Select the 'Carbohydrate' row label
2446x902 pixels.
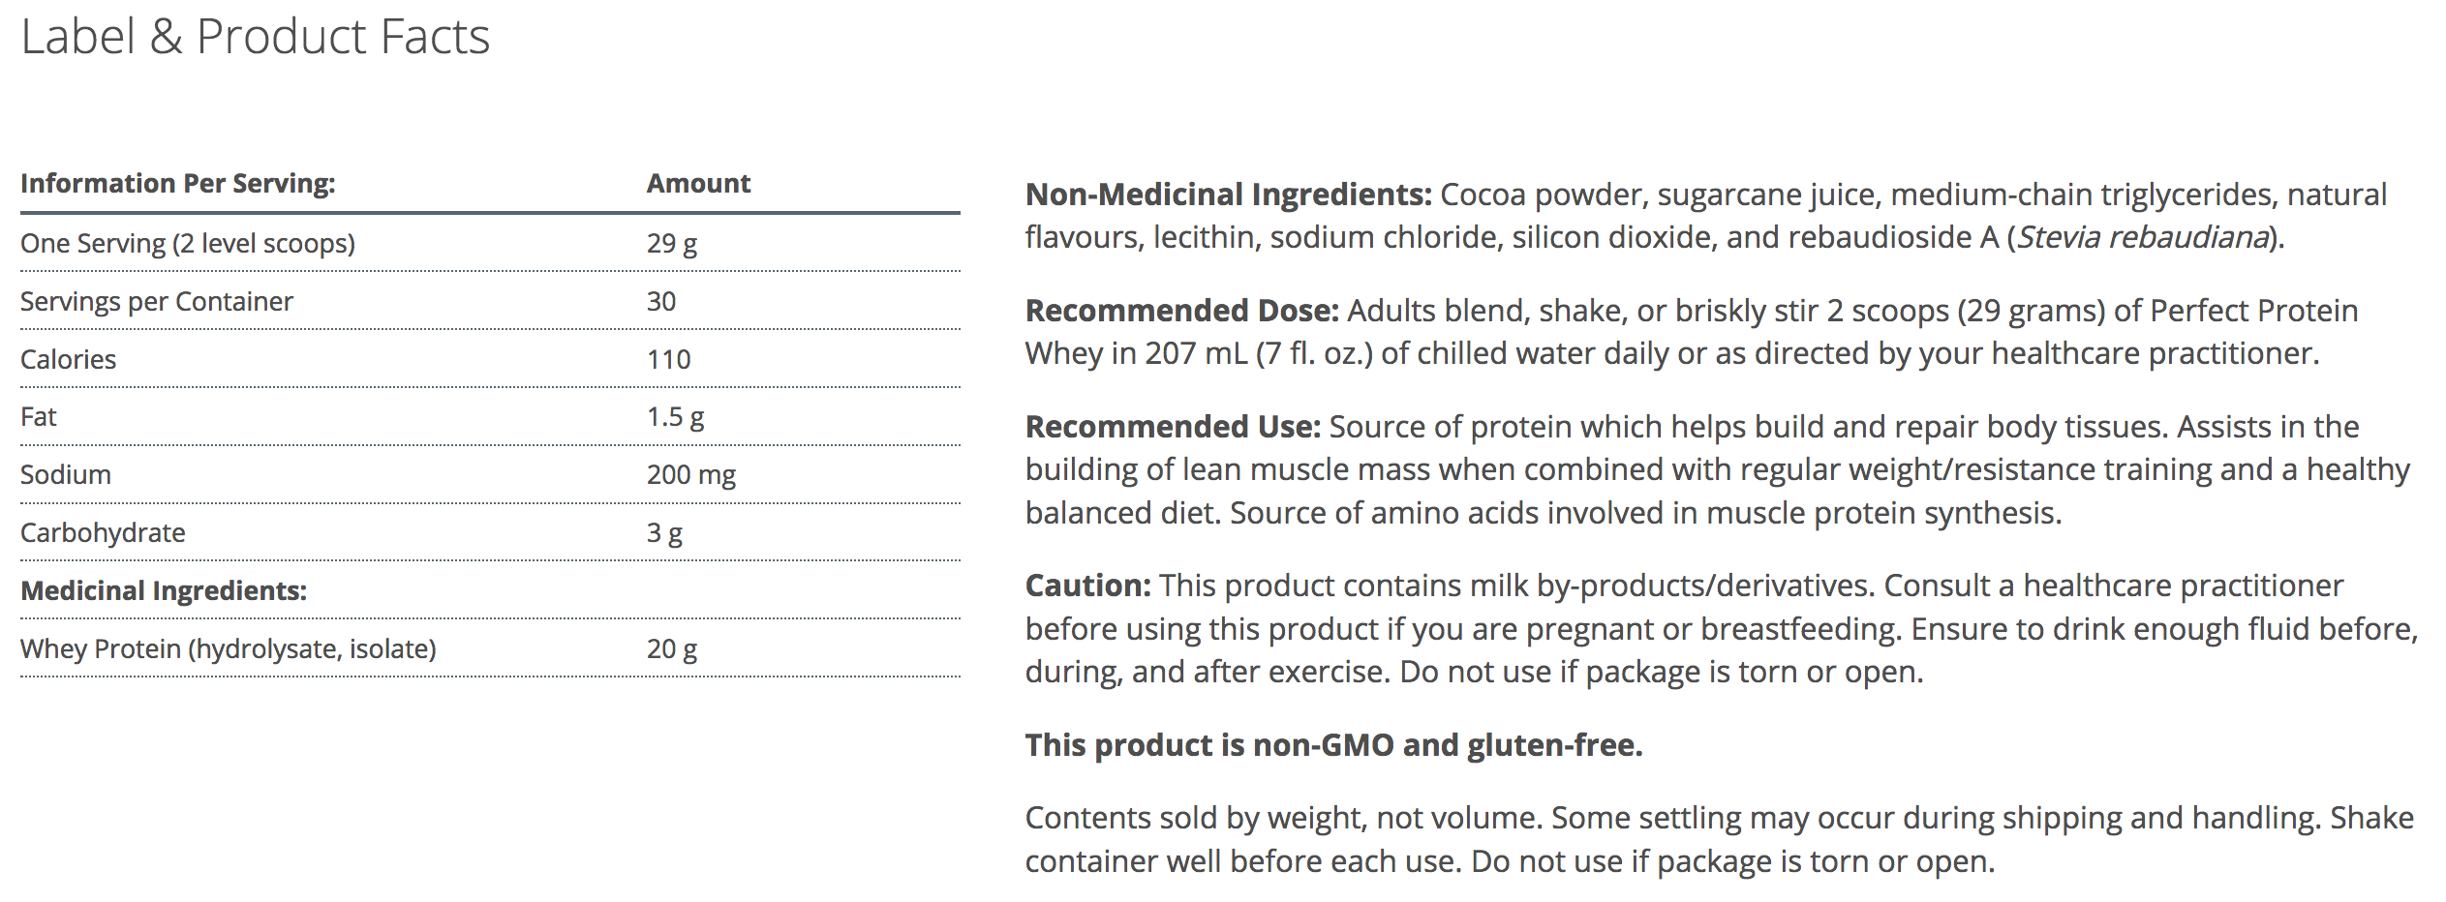click(103, 532)
